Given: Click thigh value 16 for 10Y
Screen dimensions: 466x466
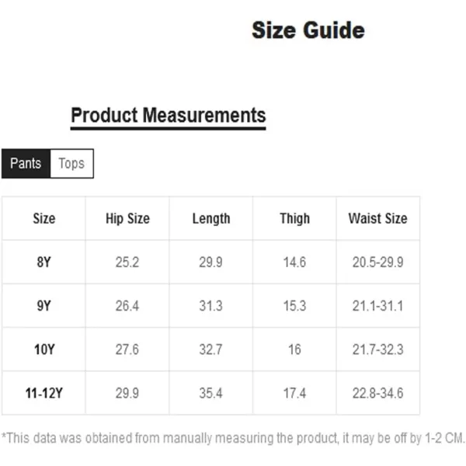Looking at the screenshot, I should click(294, 349).
